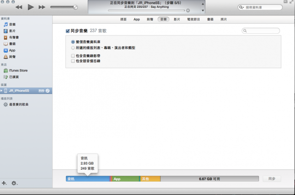The width and height of the screenshot is (295, 195).
Task: Add playlist with plus button
Action: [4, 183]
